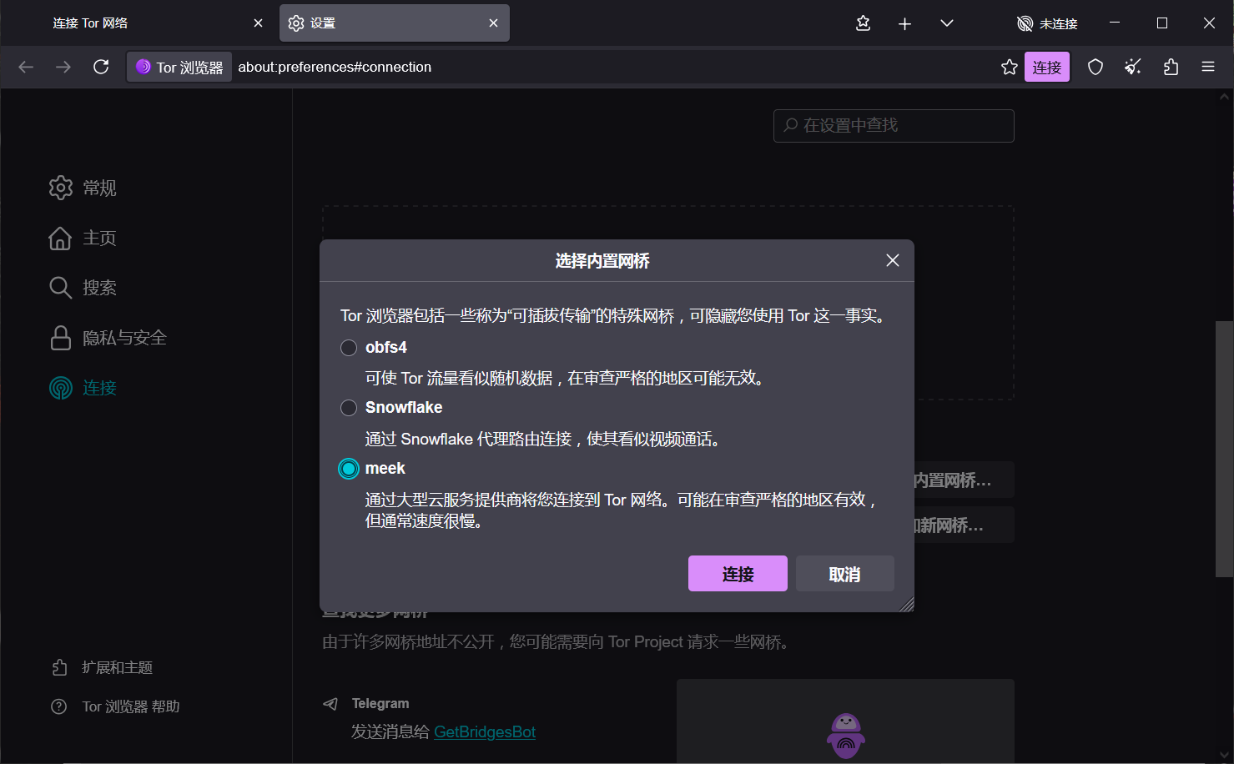Image resolution: width=1234 pixels, height=764 pixels.
Task: Open the hamburger application menu
Action: coord(1207,67)
